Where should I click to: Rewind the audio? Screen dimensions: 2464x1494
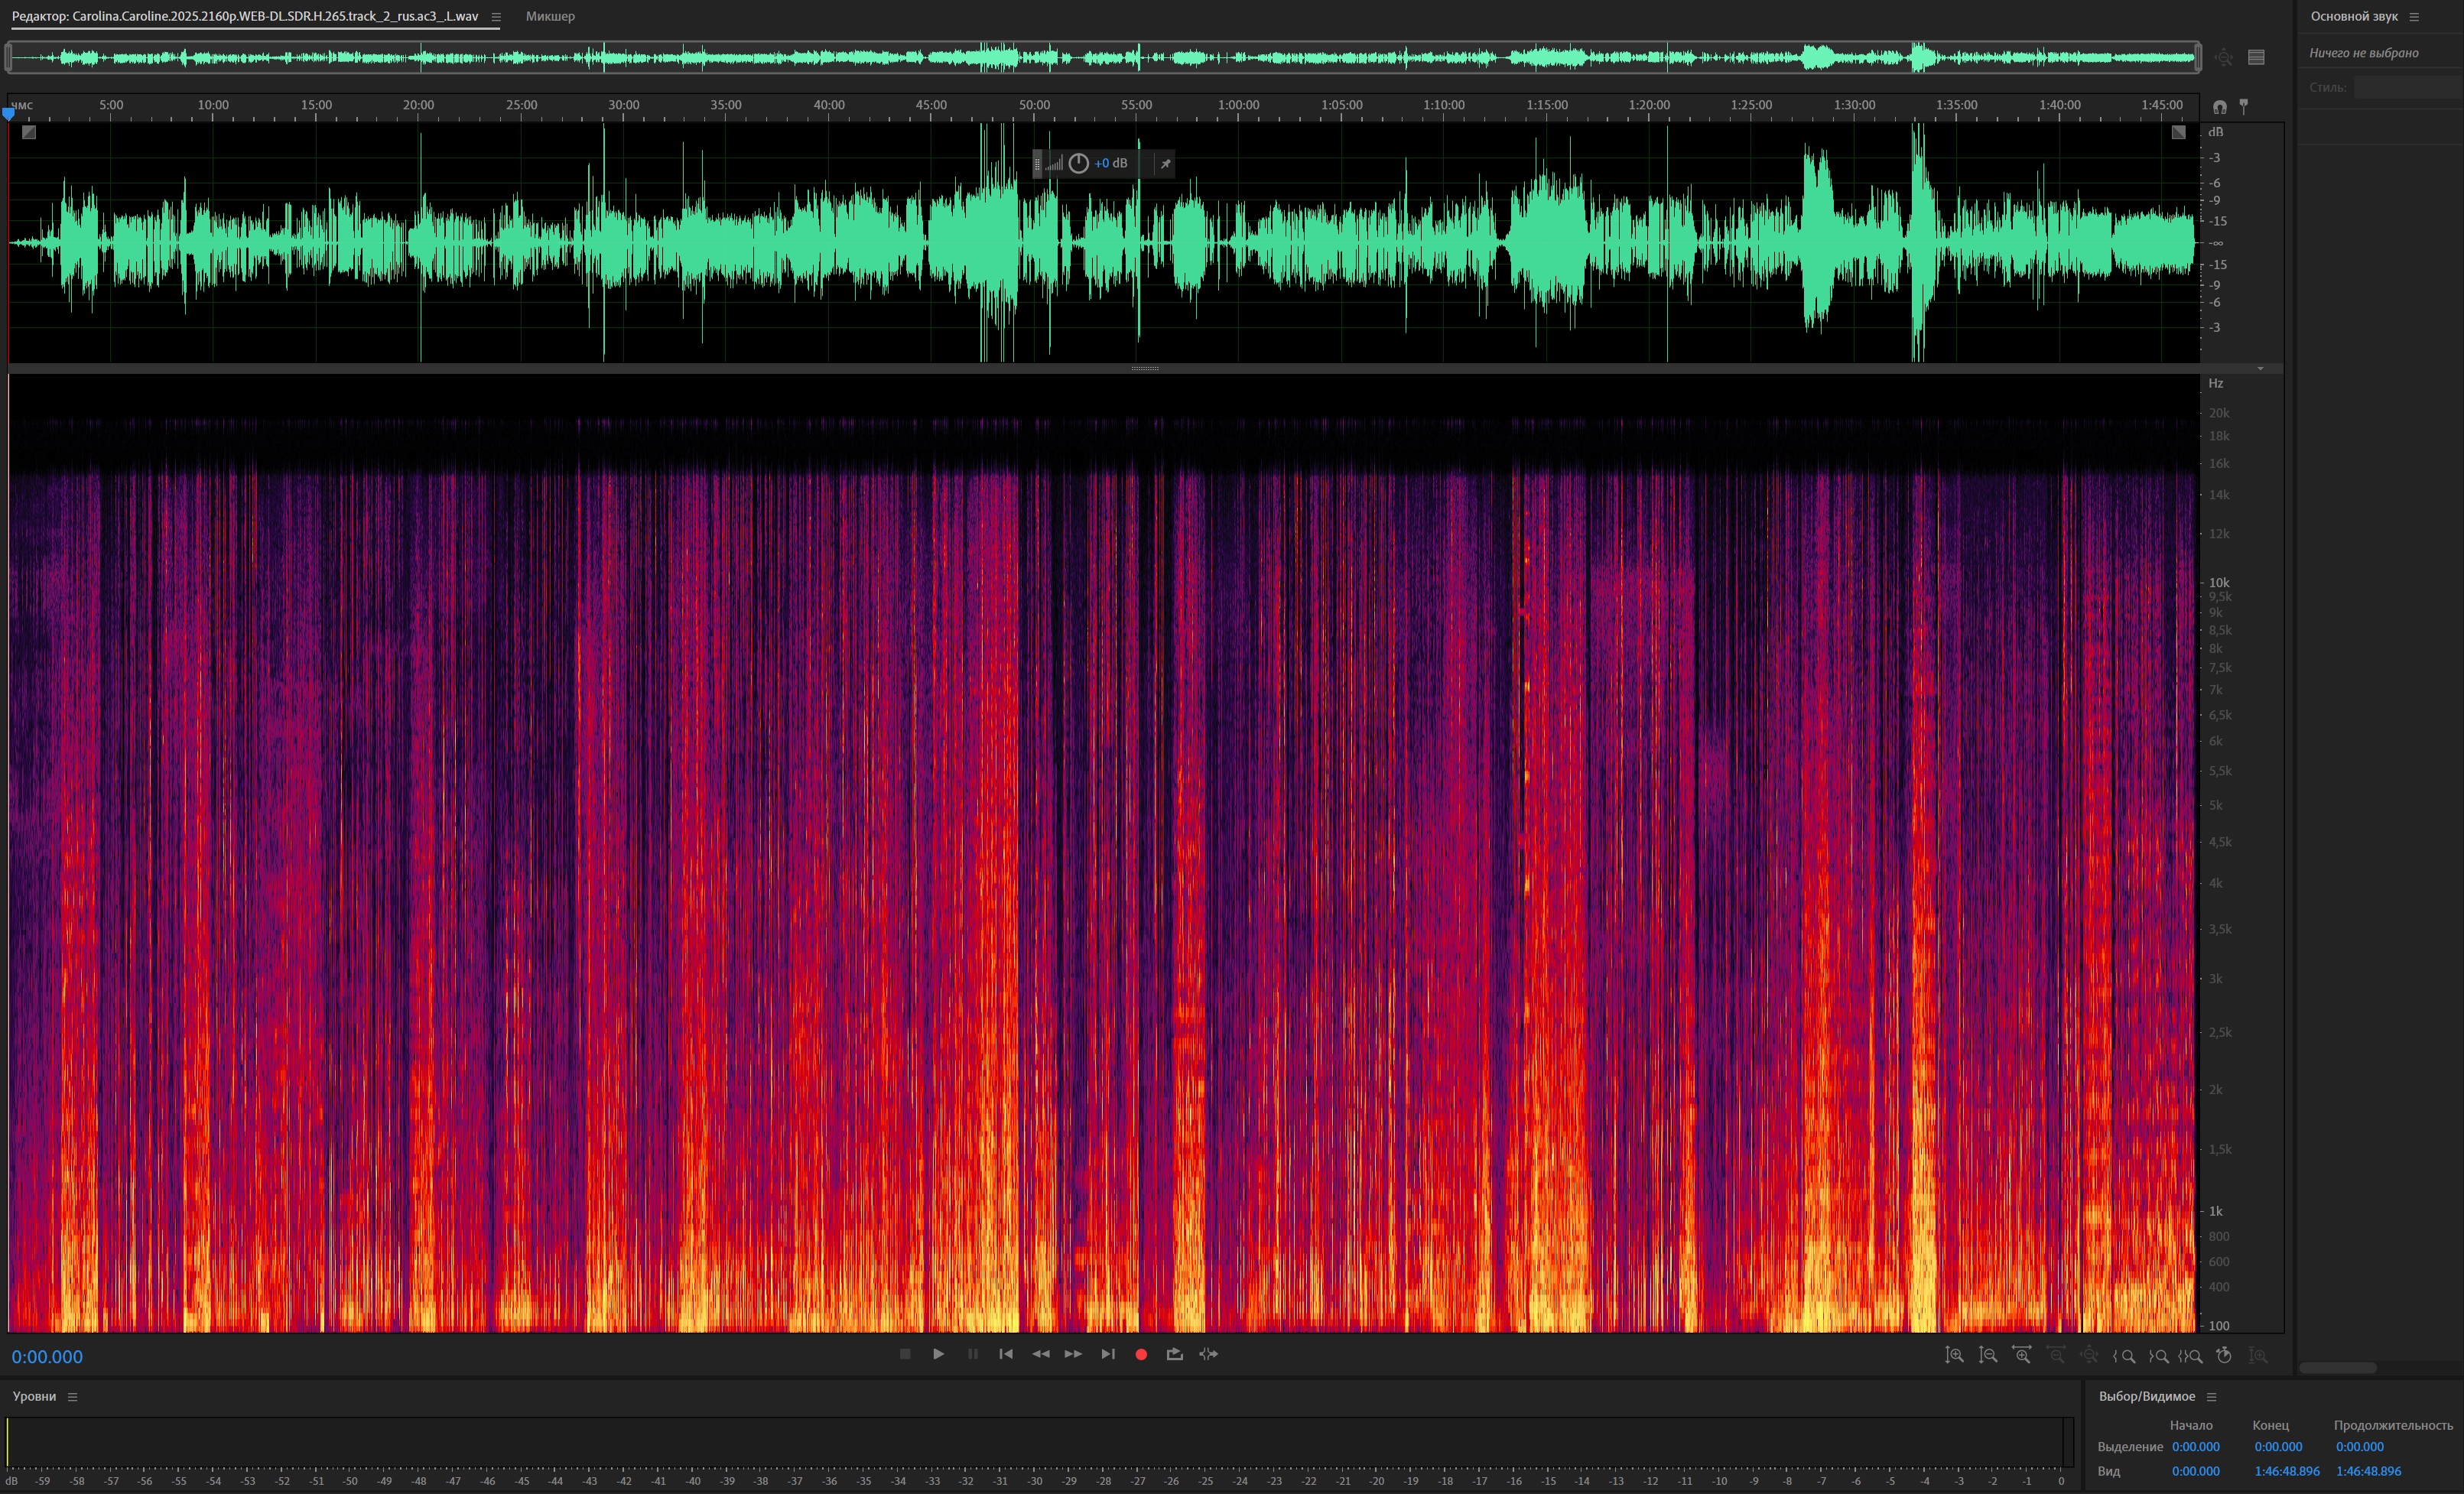click(x=1040, y=1354)
